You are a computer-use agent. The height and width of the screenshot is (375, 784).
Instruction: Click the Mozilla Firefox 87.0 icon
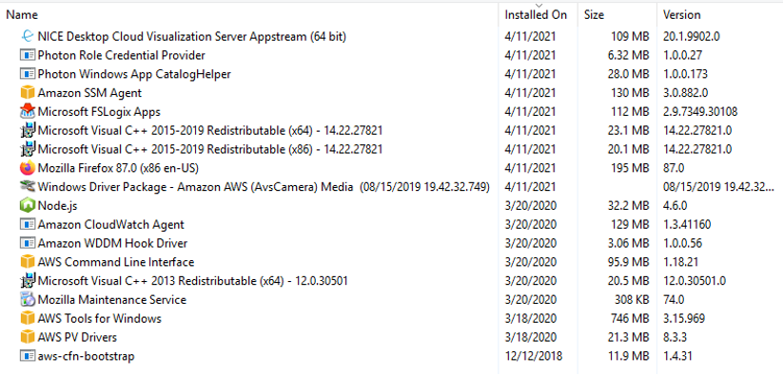click(x=28, y=168)
